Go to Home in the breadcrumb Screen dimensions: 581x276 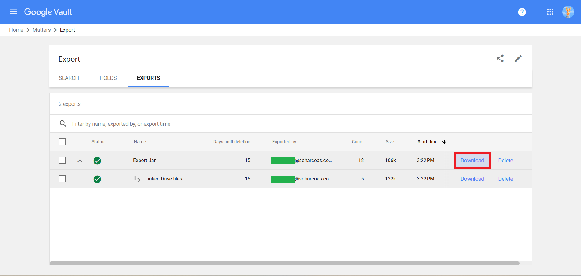click(x=16, y=30)
